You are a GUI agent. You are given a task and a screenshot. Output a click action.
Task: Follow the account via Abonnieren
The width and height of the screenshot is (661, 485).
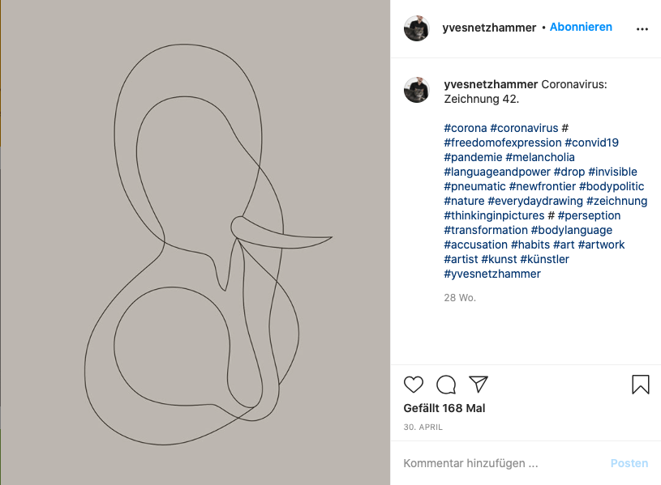coord(581,27)
